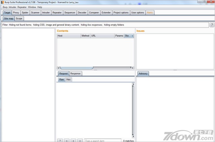Sort contents by the Method column
This screenshot has height=142, width=215.
(86, 36)
